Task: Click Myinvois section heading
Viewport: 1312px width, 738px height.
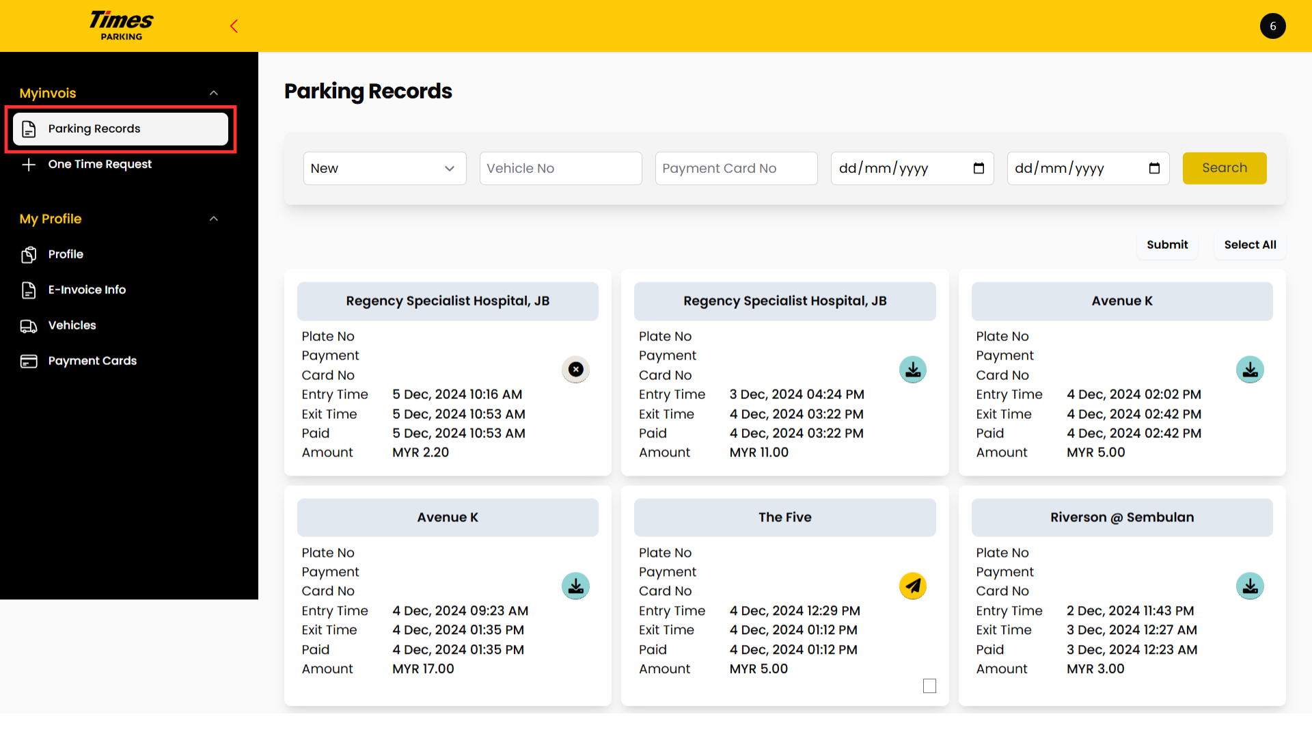Action: pos(48,93)
